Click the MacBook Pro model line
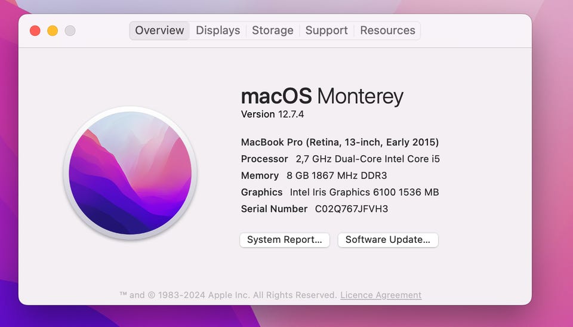The width and height of the screenshot is (573, 327). point(340,142)
